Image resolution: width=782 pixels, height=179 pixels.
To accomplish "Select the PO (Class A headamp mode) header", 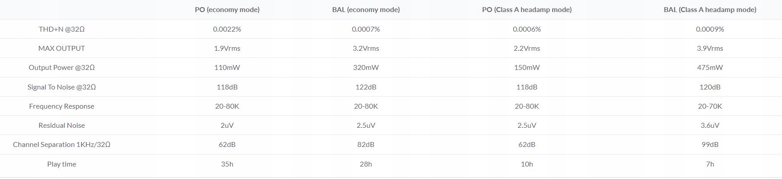I will tap(527, 9).
